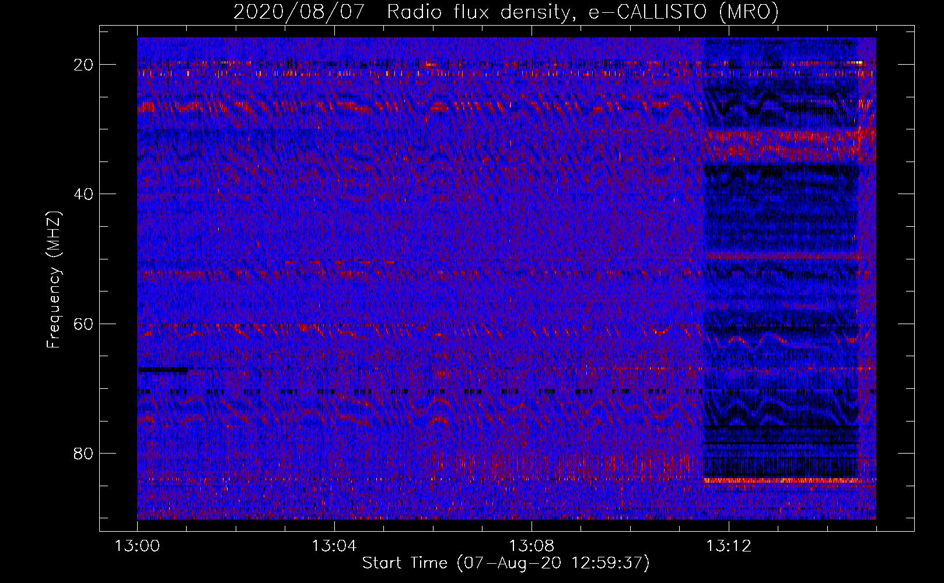Click the 13:00 time tick label

(x=137, y=546)
